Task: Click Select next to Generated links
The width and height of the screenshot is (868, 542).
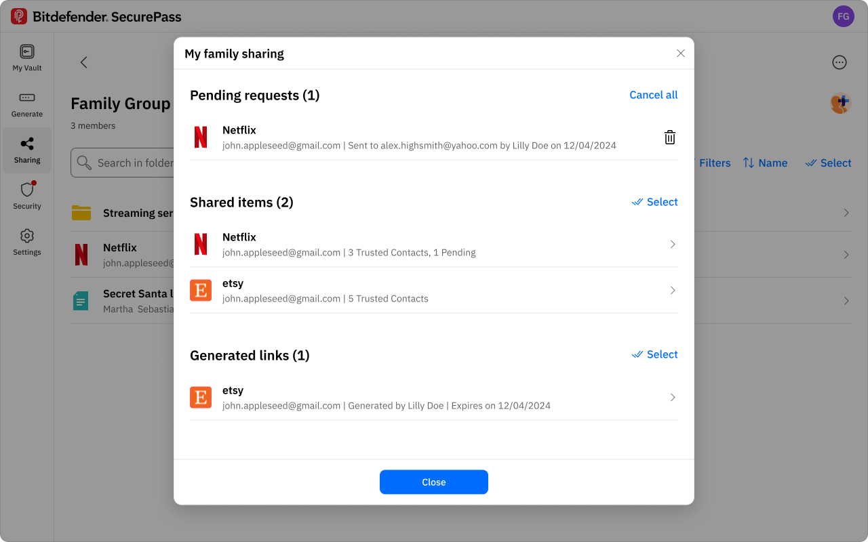Action: (655, 354)
